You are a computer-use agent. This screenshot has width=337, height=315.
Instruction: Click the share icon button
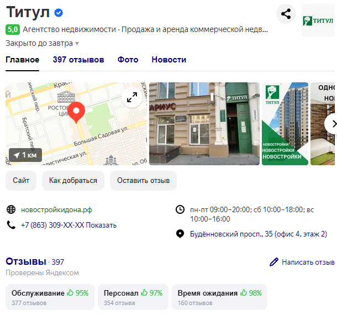click(x=286, y=14)
